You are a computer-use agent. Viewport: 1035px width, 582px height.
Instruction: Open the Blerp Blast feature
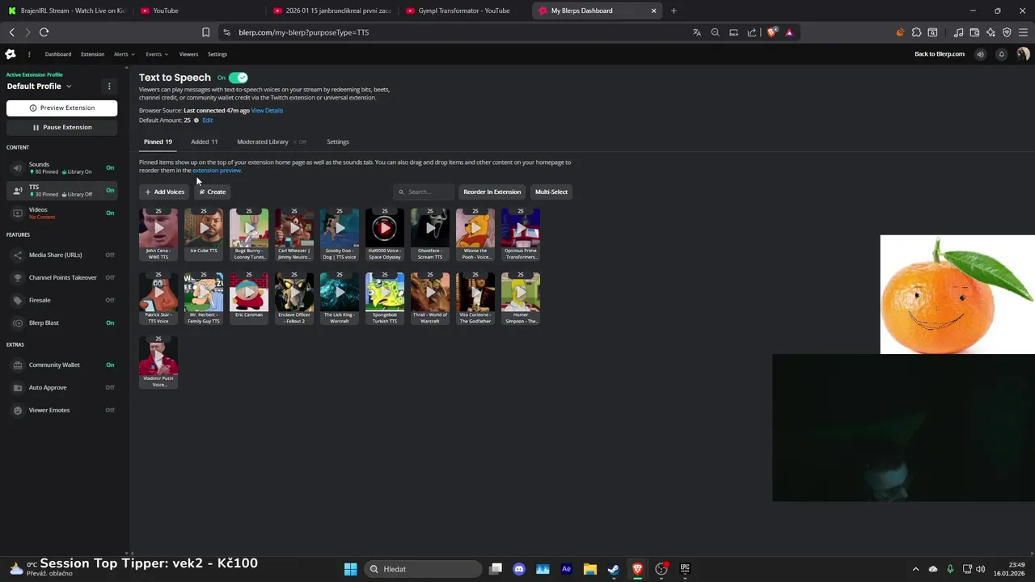tap(61, 323)
